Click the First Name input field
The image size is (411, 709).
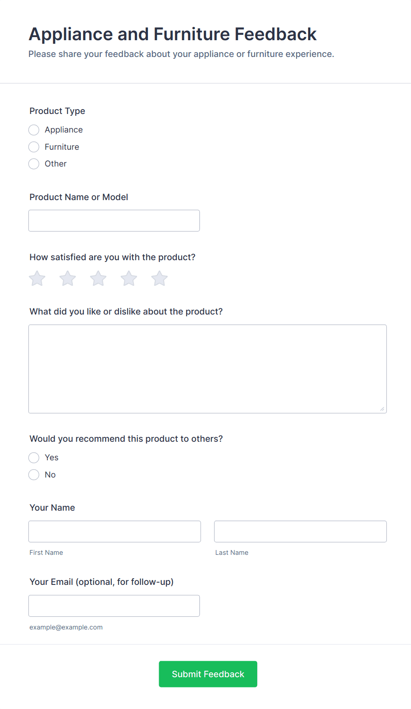coord(114,531)
